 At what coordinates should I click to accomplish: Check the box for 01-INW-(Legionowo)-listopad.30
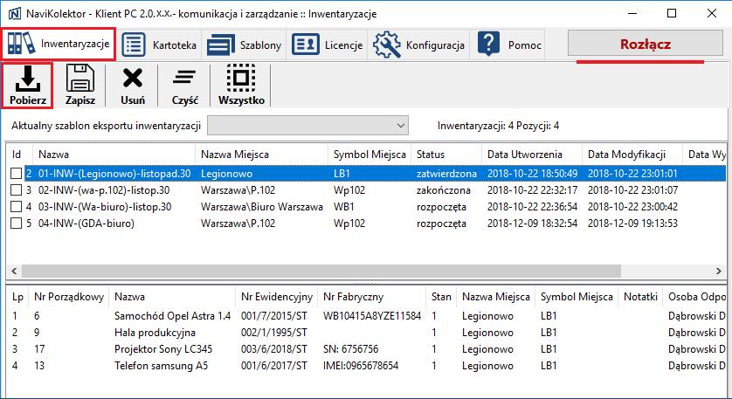[x=17, y=174]
